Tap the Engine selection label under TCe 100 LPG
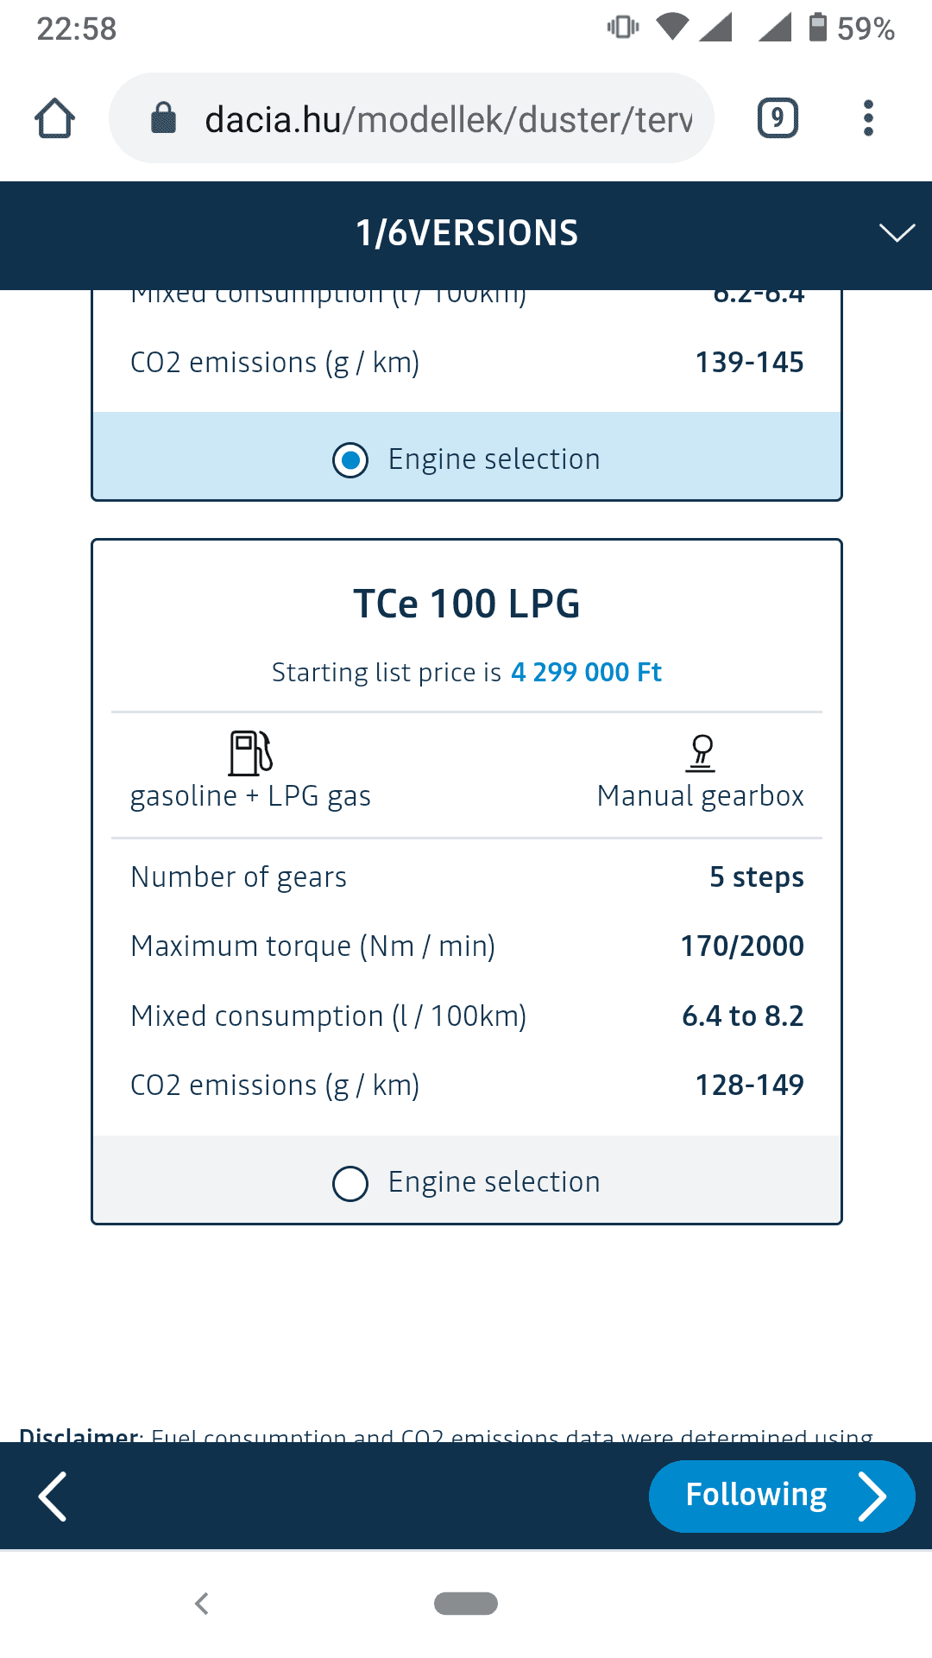932x1658 pixels. (x=494, y=1182)
